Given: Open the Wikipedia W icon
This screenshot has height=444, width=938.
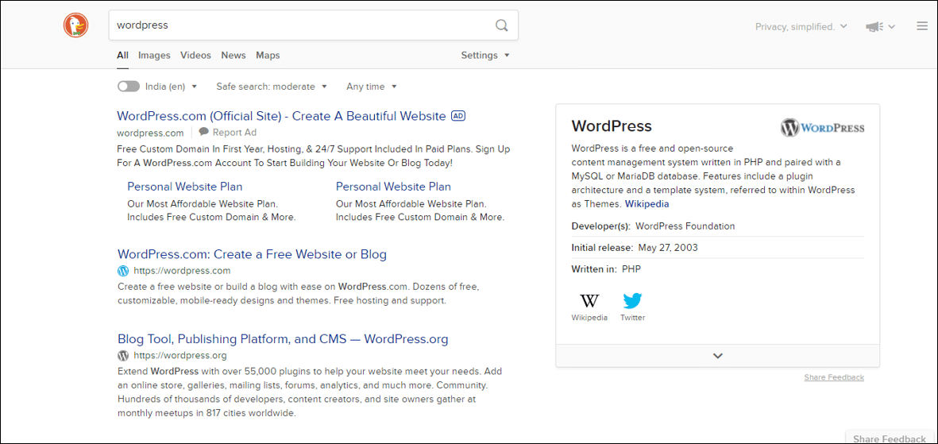Looking at the screenshot, I should pos(589,300).
